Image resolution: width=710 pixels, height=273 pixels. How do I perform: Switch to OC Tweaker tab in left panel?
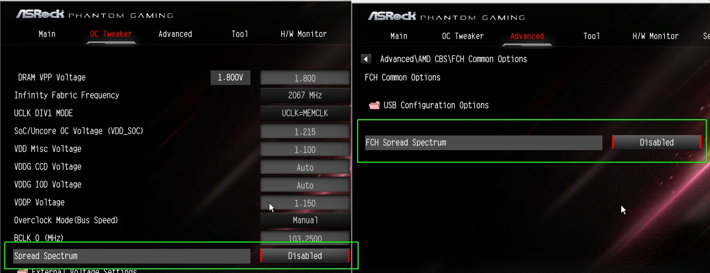[111, 34]
